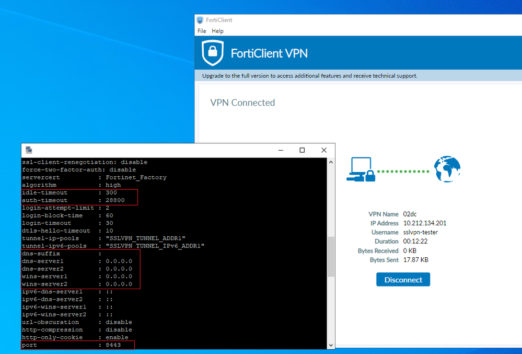Click the locked computer connection icon
Screen dimensions: 522x354
(361, 169)
